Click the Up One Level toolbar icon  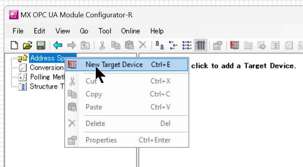coord(85,46)
